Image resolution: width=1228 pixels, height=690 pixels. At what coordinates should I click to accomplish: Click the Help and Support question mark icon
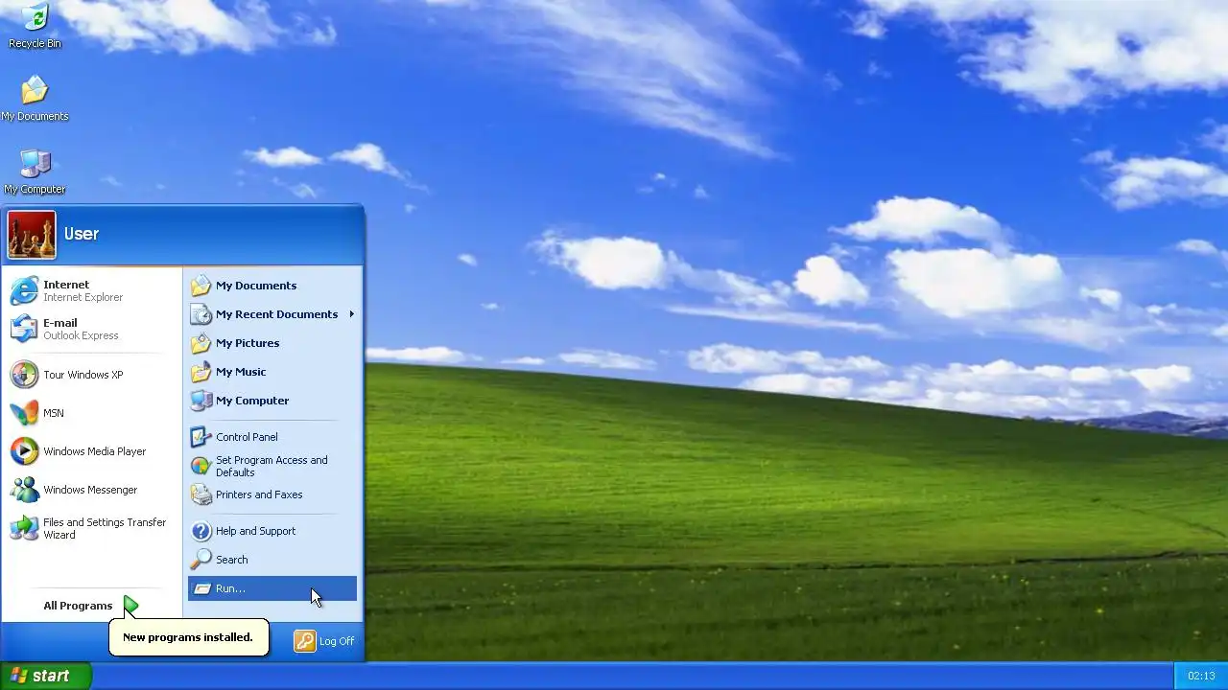tap(201, 531)
